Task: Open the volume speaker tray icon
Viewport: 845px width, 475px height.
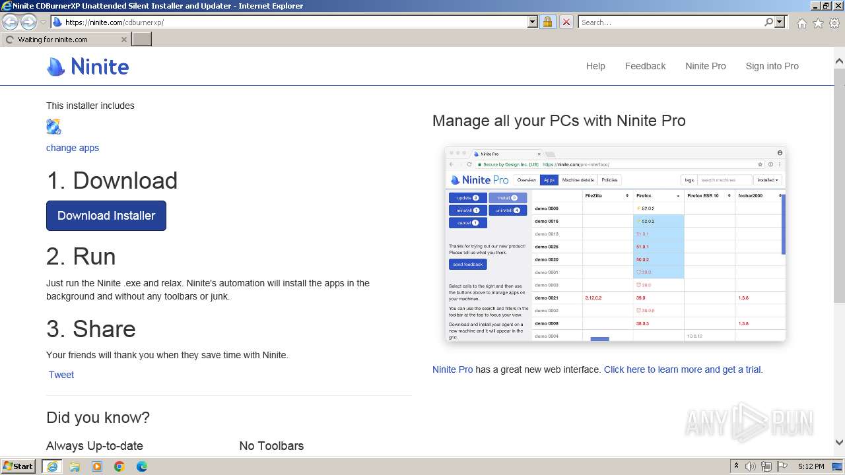Action: point(751,466)
